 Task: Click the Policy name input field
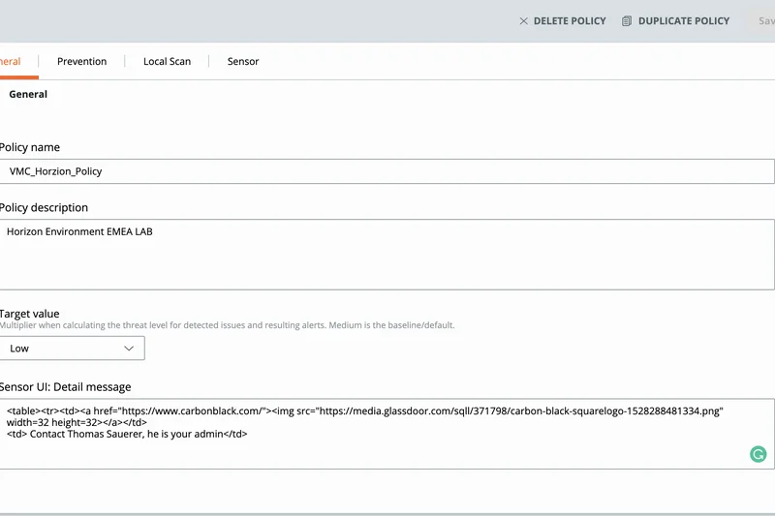tap(387, 171)
